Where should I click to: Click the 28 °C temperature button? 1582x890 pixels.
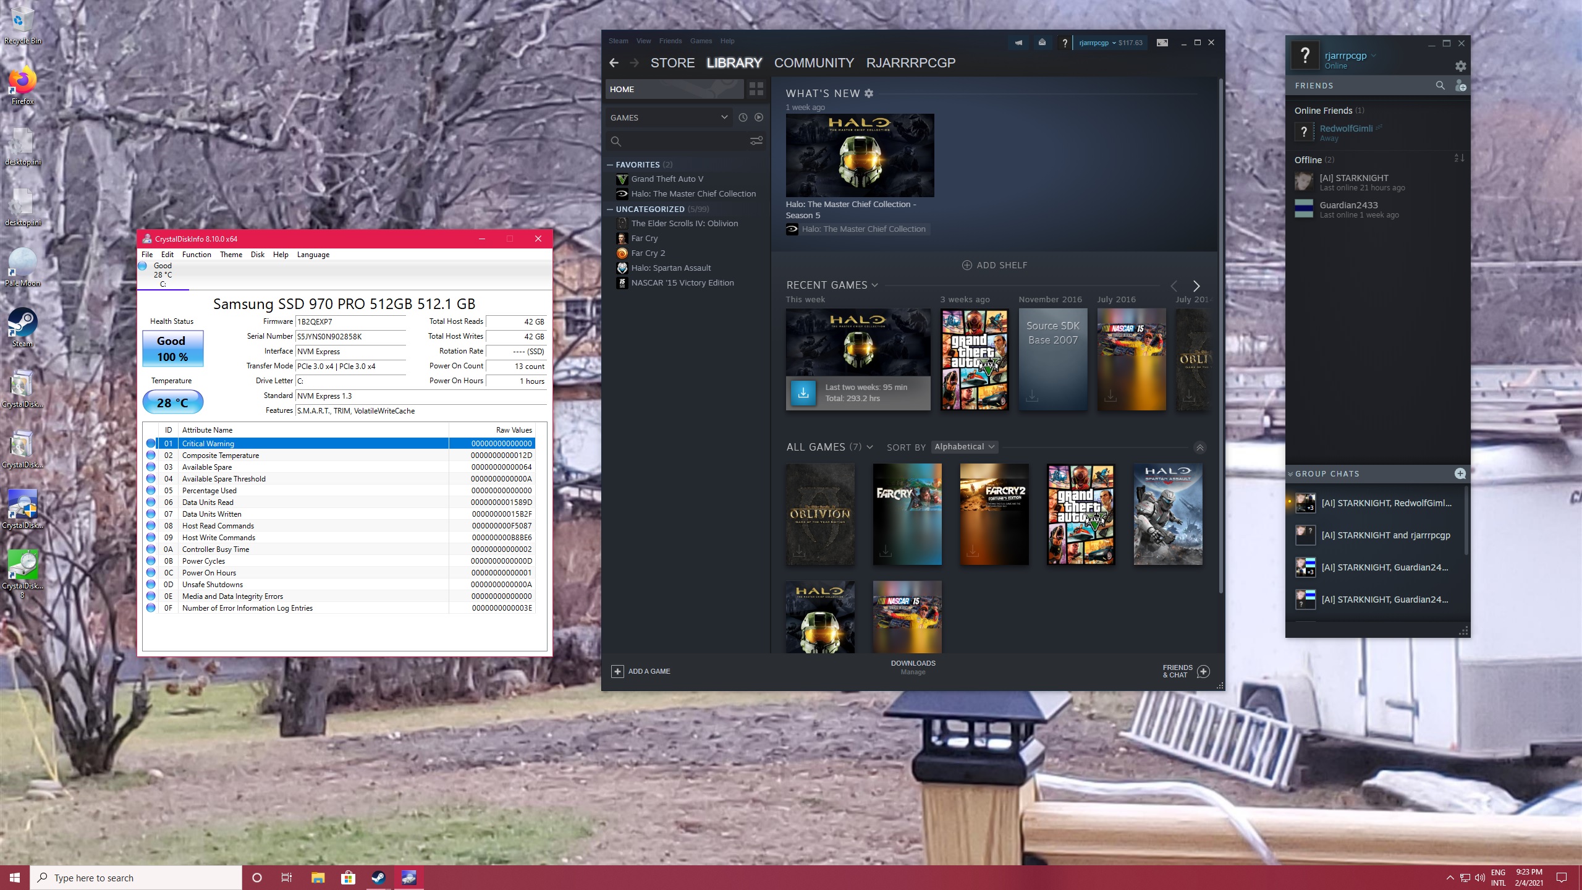pos(172,402)
